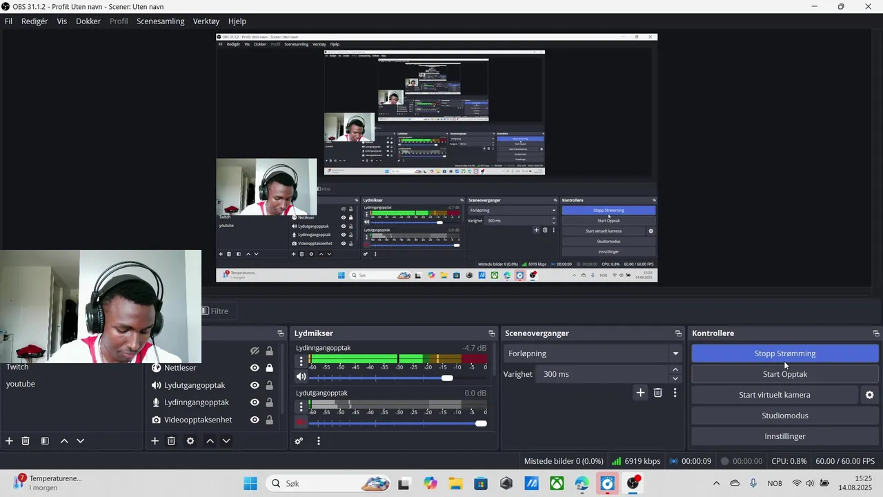The image size is (883, 497).
Task: Unlock the Nettleser source
Action: tap(270, 368)
